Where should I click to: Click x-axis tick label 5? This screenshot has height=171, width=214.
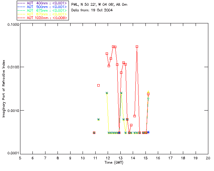[x=20, y=158]
